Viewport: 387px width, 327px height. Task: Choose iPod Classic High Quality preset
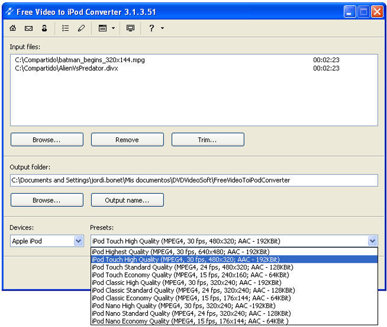tap(234, 283)
